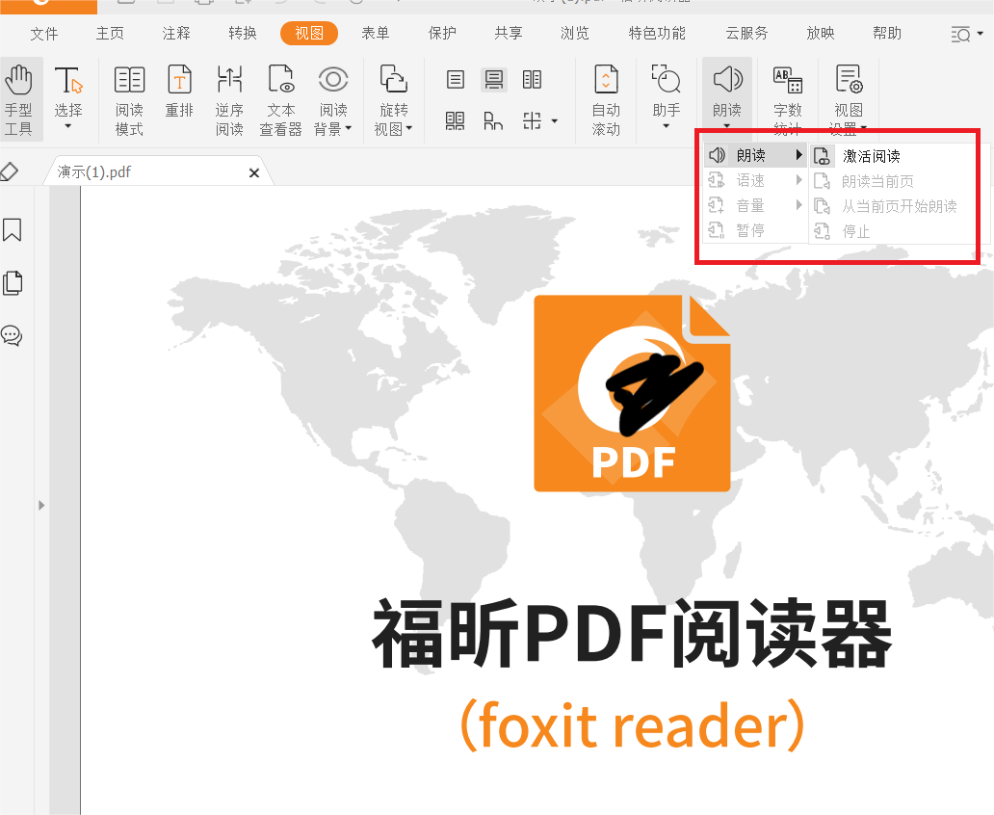Click the split view icon
The image size is (994, 815).
tap(532, 120)
